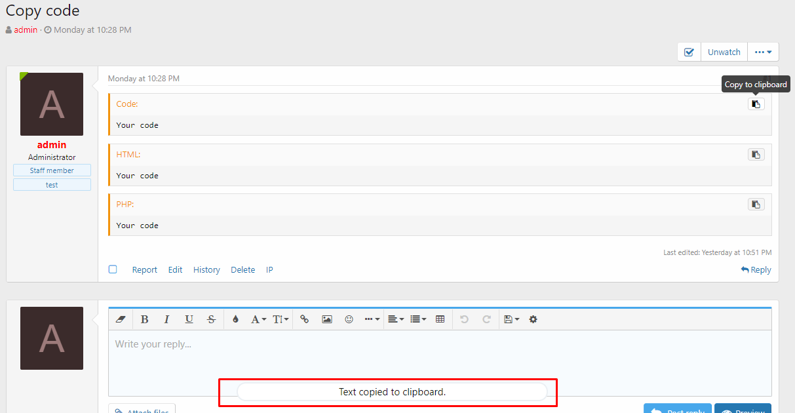Select the remove formatting eraser tool
The image size is (795, 413).
(121, 319)
